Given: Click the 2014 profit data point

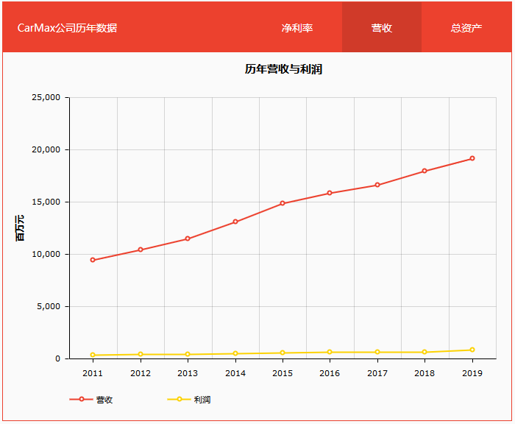Looking at the screenshot, I should 235,353.
